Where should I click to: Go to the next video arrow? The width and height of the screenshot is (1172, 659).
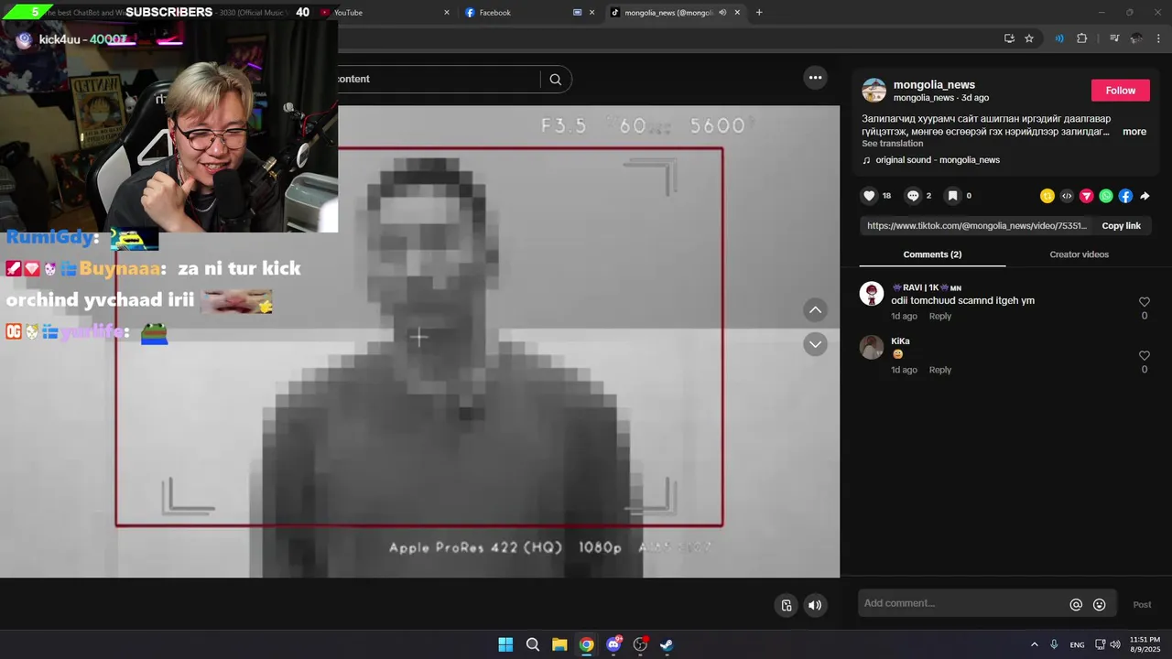pos(815,344)
